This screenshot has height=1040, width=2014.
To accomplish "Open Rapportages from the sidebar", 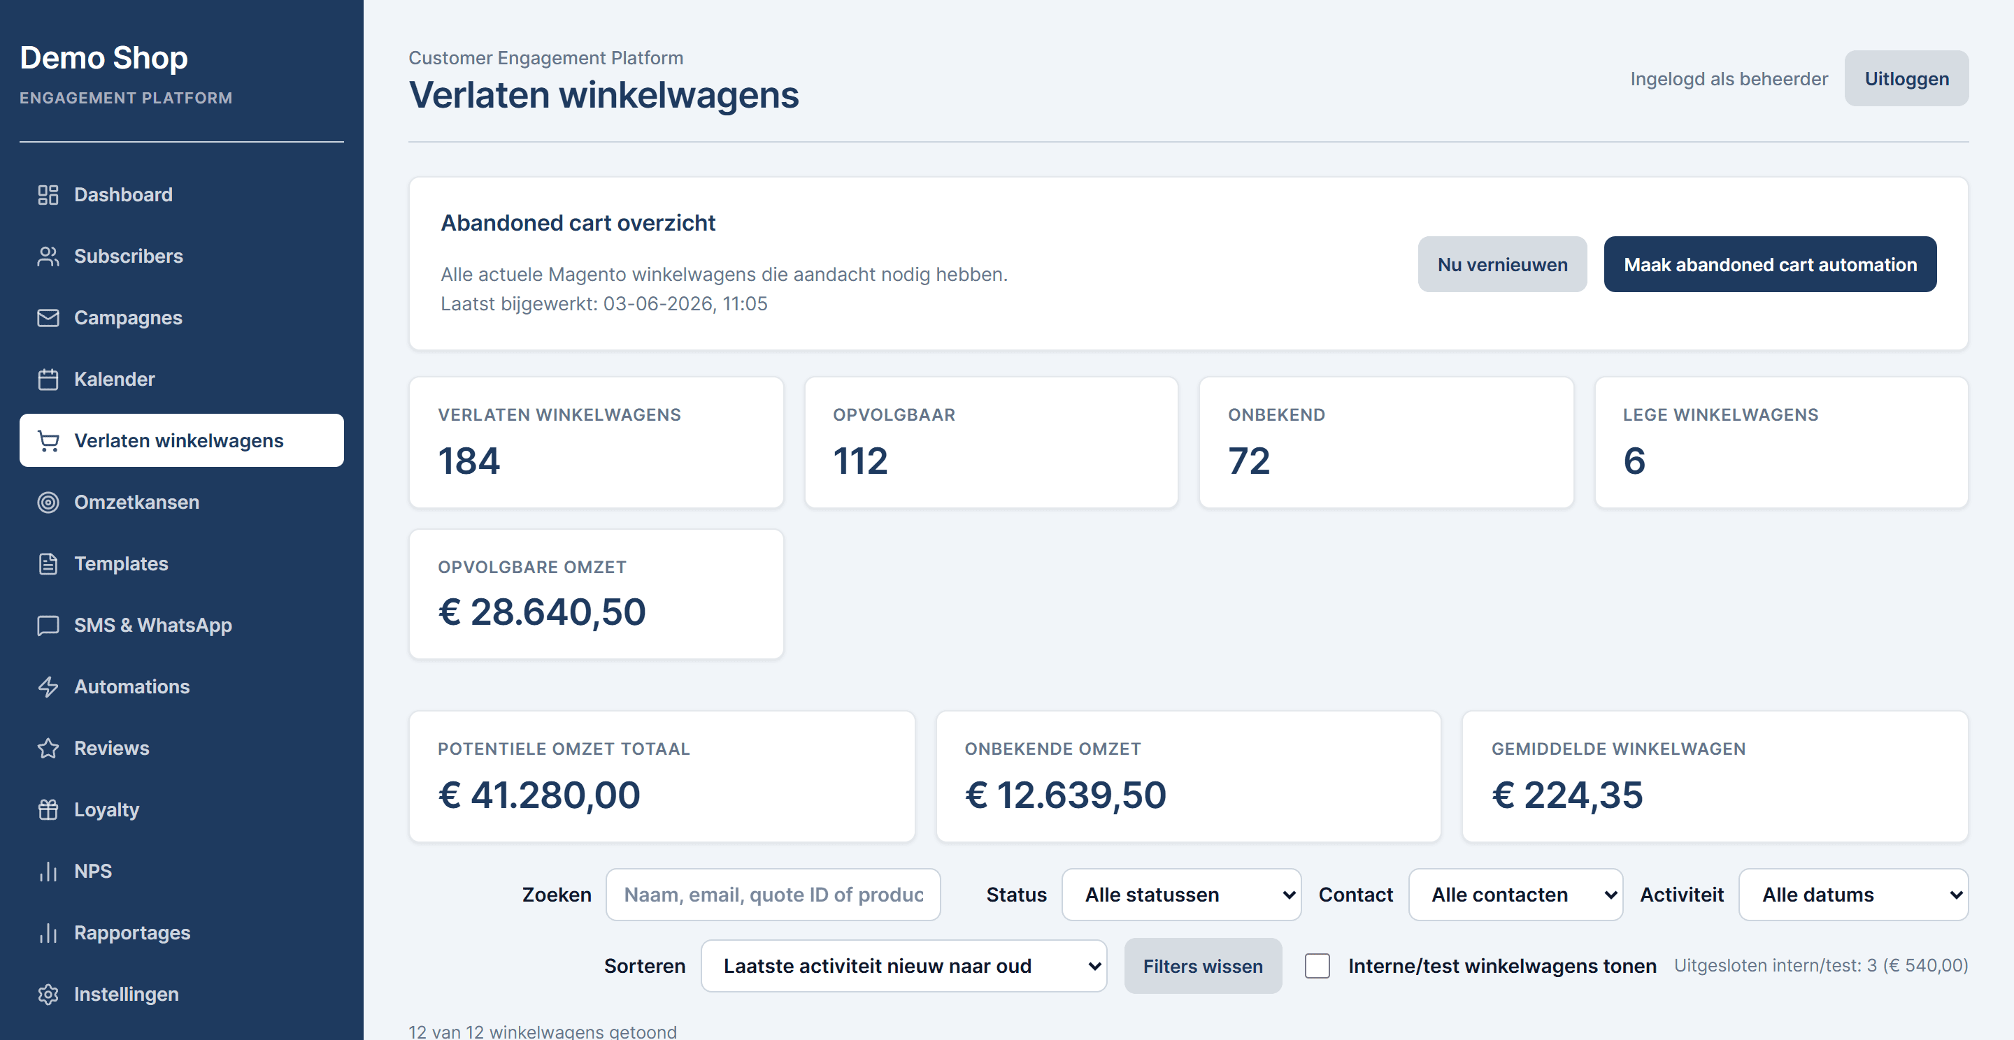I will click(x=181, y=933).
